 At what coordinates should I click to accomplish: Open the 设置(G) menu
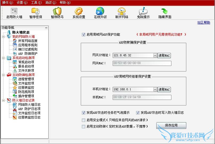tap(22, 2)
